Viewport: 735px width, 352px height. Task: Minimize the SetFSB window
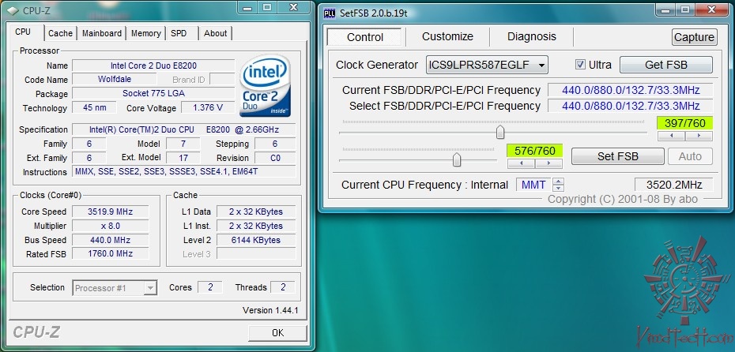[665, 9]
